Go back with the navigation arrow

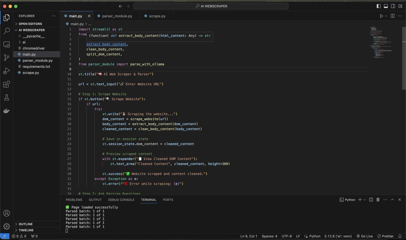(120, 6)
